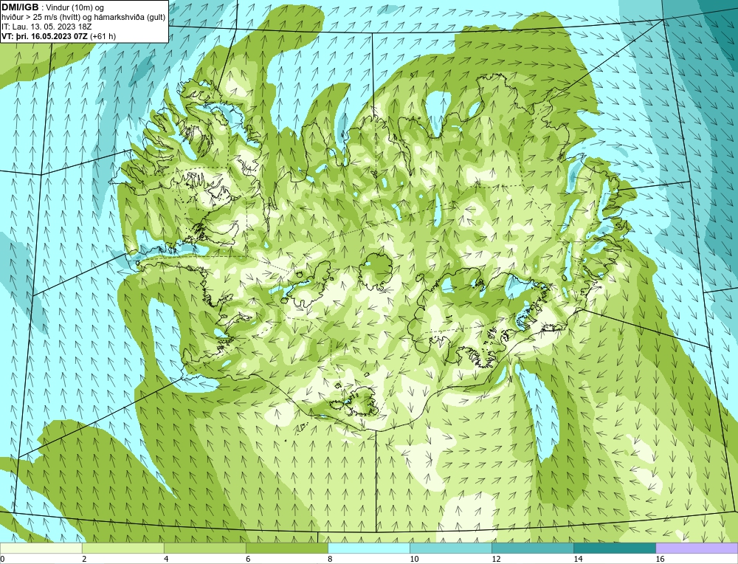Click the 'IT: Lau. 13. 05. 2023 18Z' line
This screenshot has width=738, height=564.
(x=46, y=27)
